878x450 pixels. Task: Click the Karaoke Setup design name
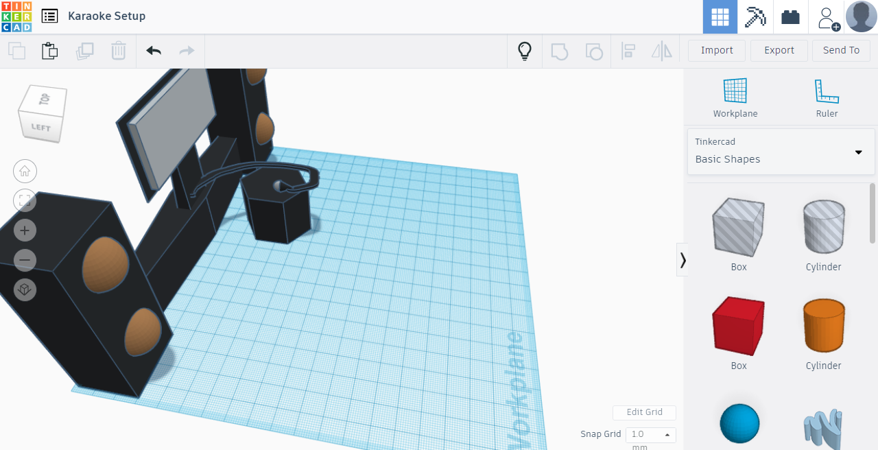pyautogui.click(x=106, y=16)
